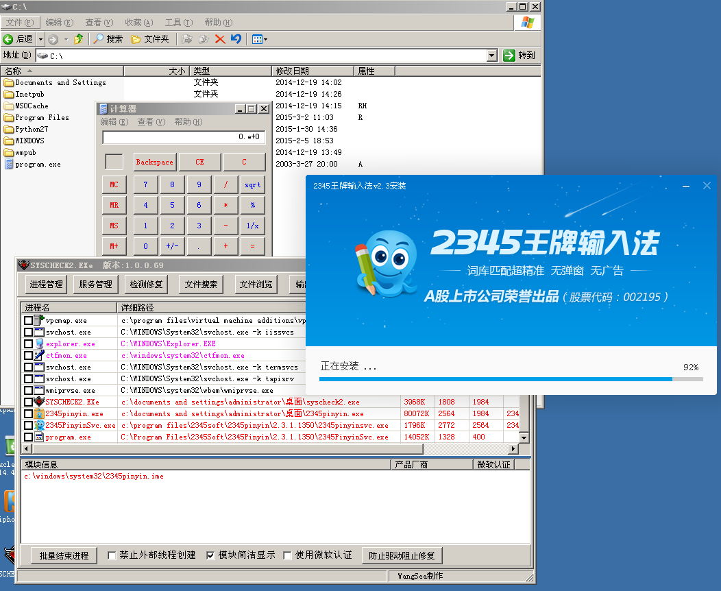The height and width of the screenshot is (591, 721).
Task: Click the 2345pinyin.exe process icon
Action: click(39, 413)
